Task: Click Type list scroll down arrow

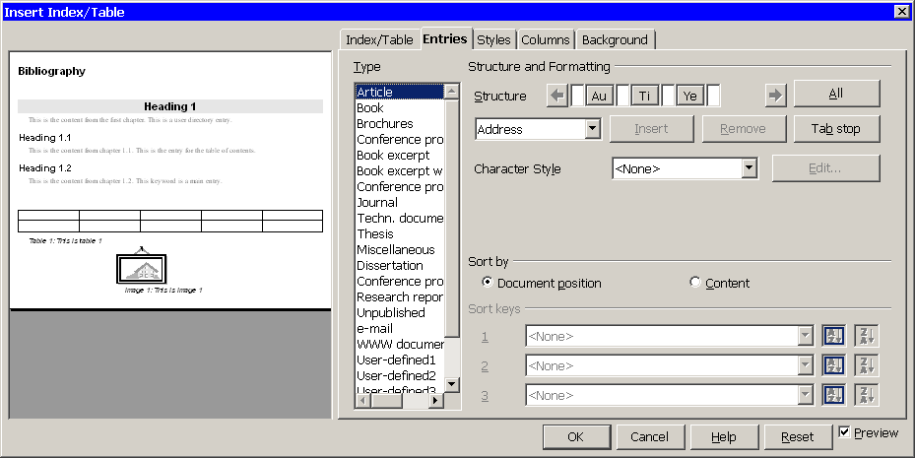Action: point(452,384)
